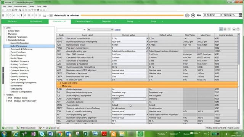This screenshot has width=244, height=137.
Task: Select Simply Start in the tree
Action: (14, 31)
